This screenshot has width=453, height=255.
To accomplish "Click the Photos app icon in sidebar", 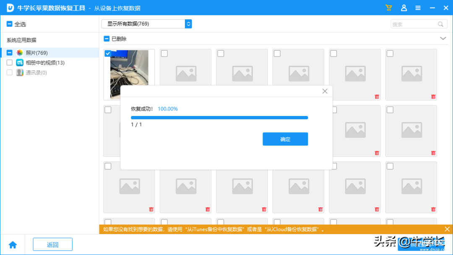I will (x=20, y=53).
